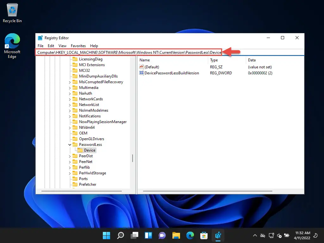Viewport: 324px width, 243px height.
Task: Open the Microsoft Store from the taskbar
Action: click(204, 235)
